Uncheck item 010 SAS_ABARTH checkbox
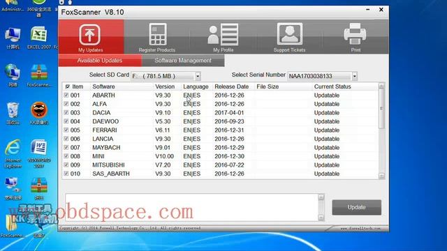The width and height of the screenshot is (447, 251). tap(66, 174)
